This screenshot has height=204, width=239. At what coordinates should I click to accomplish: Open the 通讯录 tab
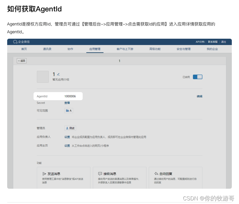[x=47, y=49]
